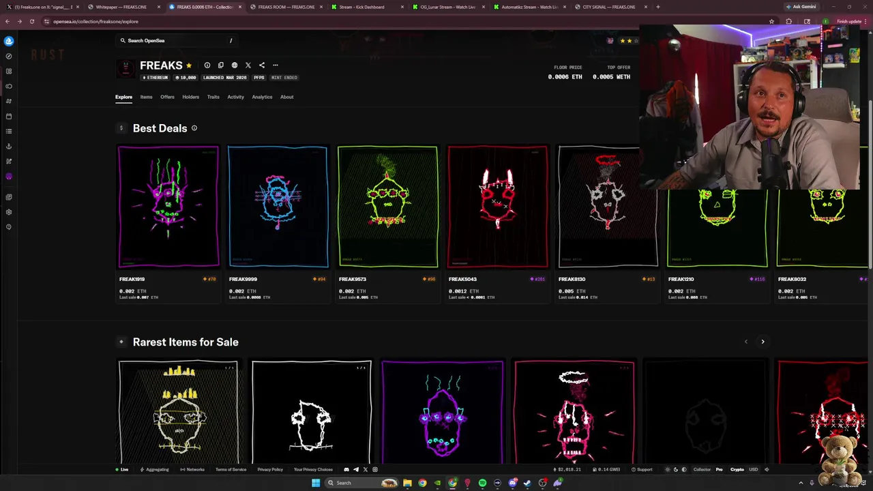Share the FREAKS collection
Screen dimensions: 873x491
[x=262, y=65]
